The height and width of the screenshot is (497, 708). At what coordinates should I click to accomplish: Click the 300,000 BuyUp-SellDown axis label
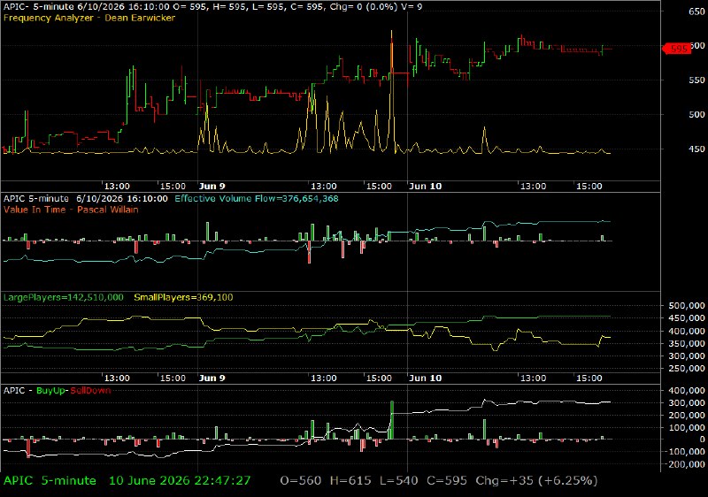[687, 402]
